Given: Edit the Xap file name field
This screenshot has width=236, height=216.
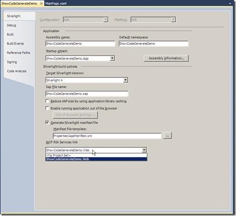Looking at the screenshot, I should 87,94.
